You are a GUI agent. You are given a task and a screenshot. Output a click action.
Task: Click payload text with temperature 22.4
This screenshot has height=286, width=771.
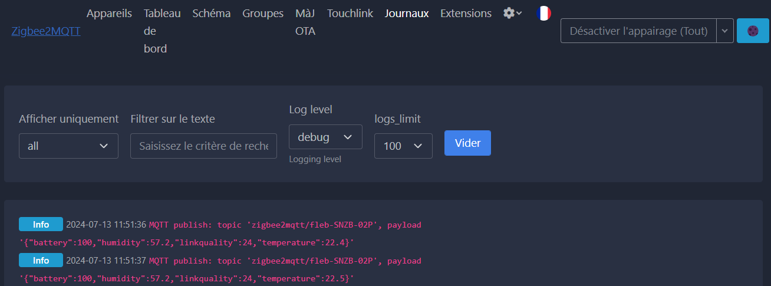pos(186,243)
